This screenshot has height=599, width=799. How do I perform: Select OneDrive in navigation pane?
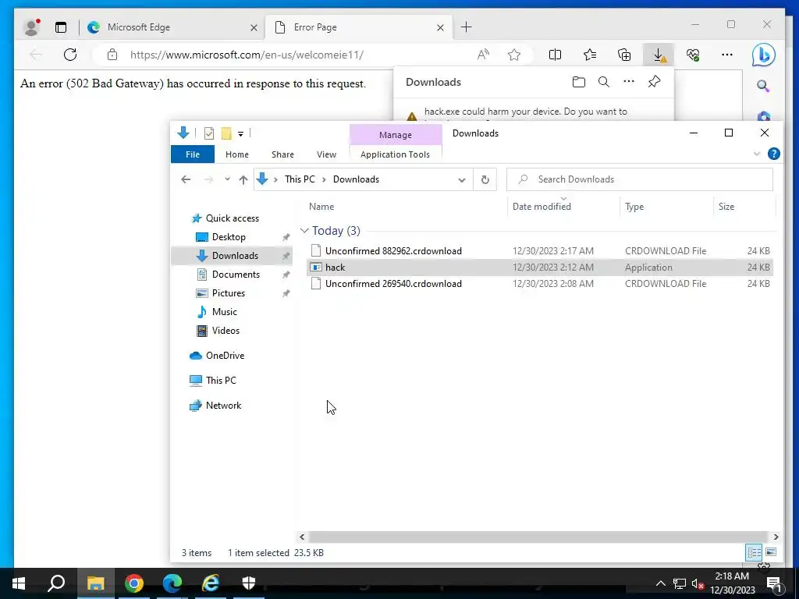coord(225,356)
